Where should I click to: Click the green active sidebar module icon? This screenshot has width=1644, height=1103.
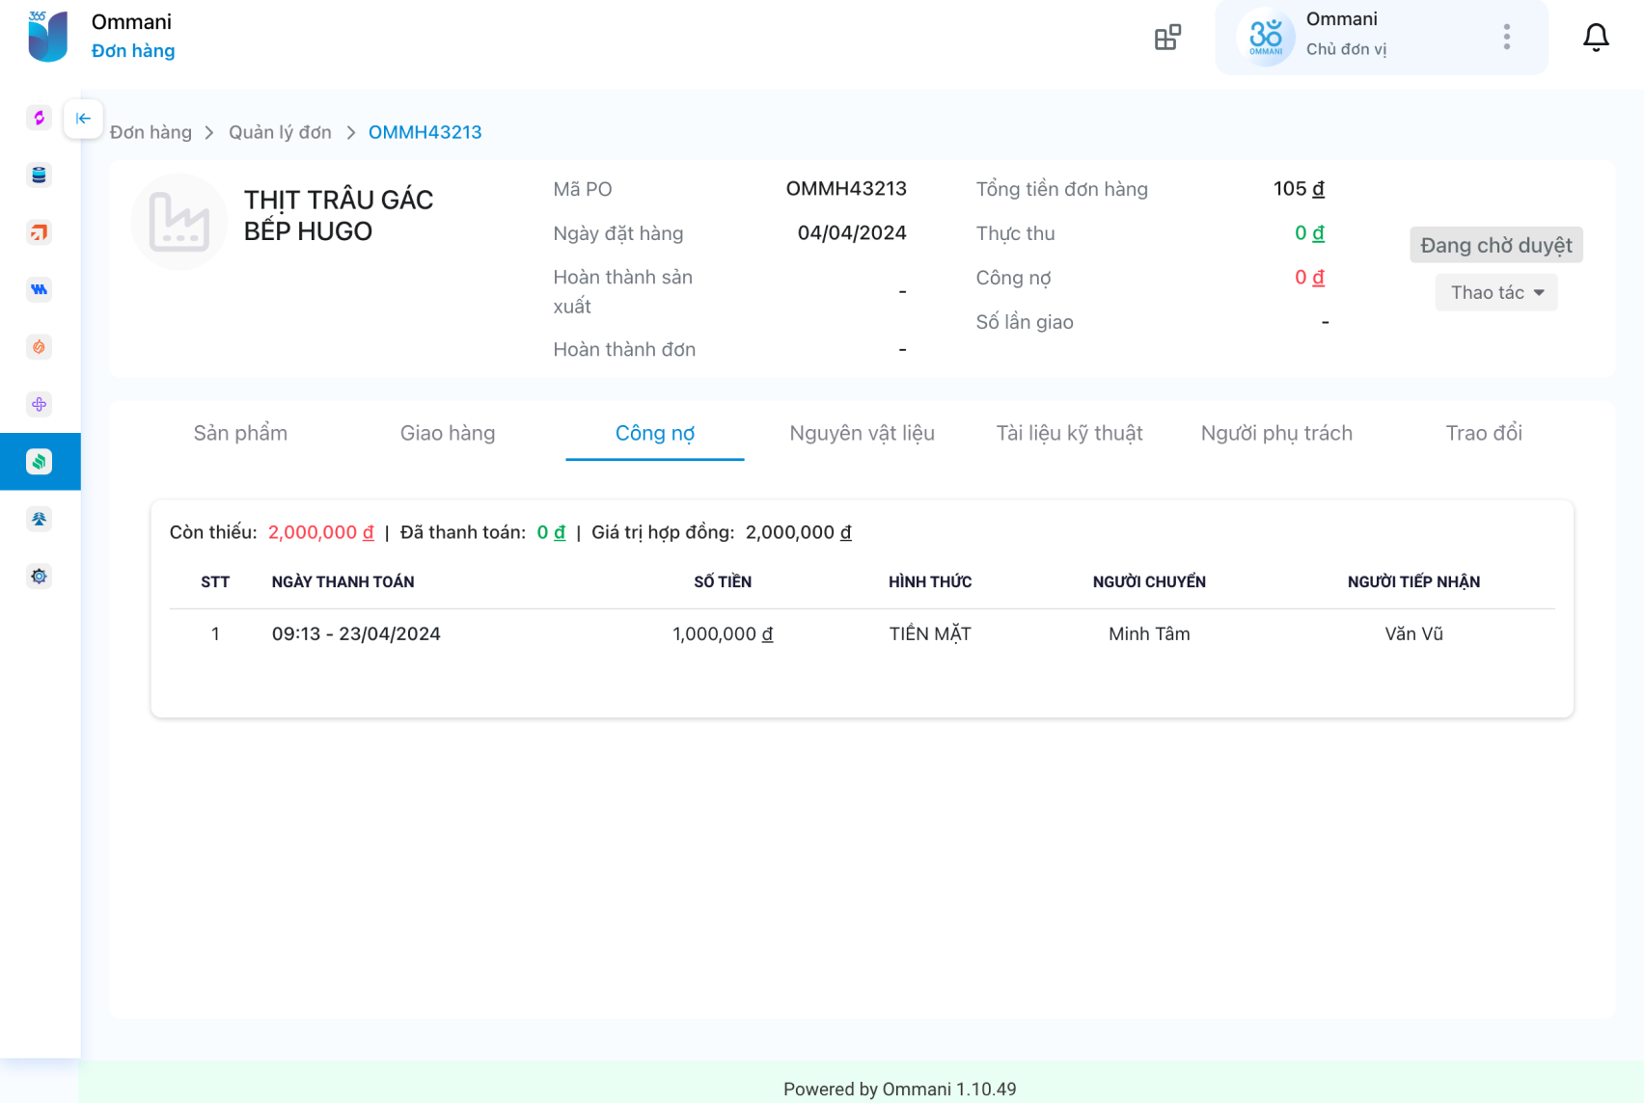pyautogui.click(x=39, y=462)
